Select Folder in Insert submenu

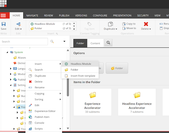point(80,70)
